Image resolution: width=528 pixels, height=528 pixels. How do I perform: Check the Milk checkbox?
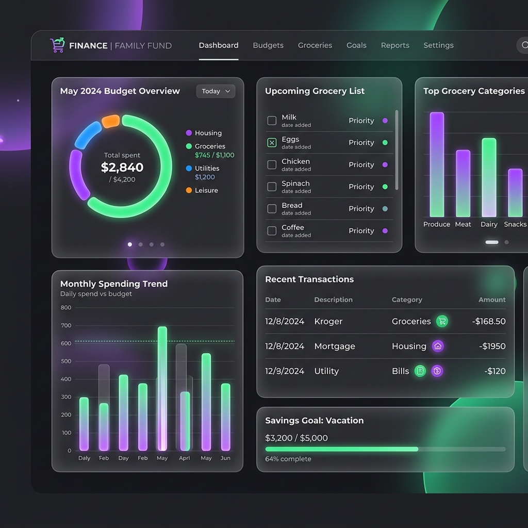(272, 121)
